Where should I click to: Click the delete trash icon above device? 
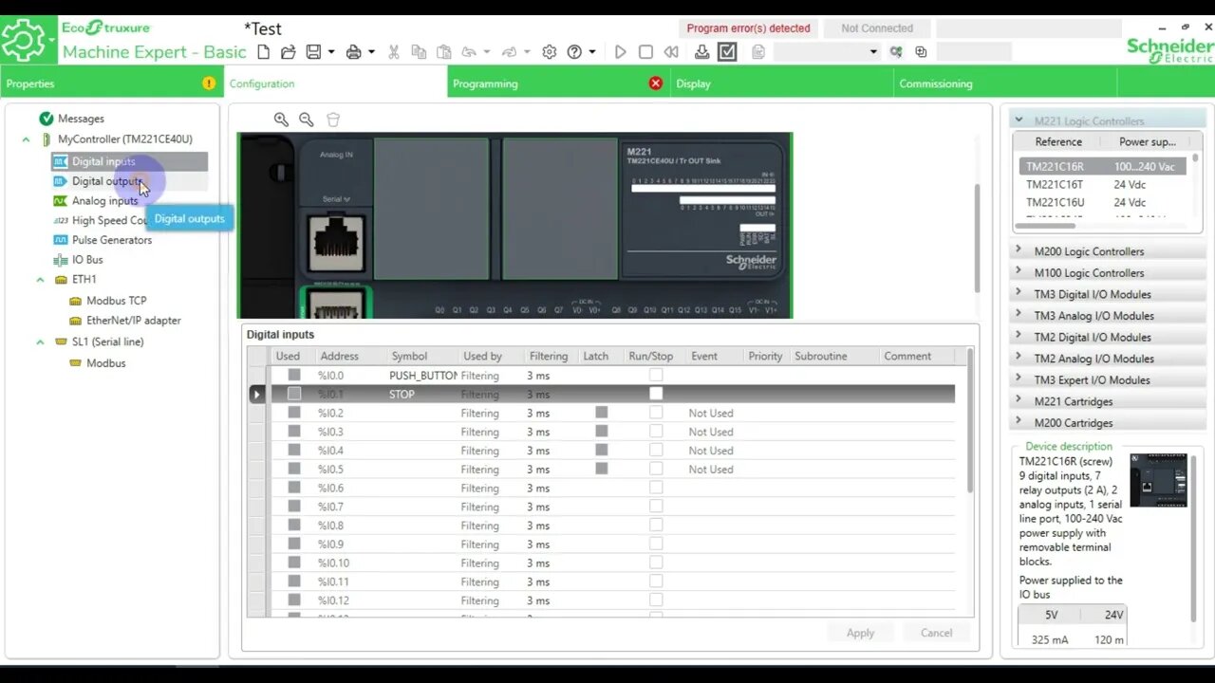(332, 120)
